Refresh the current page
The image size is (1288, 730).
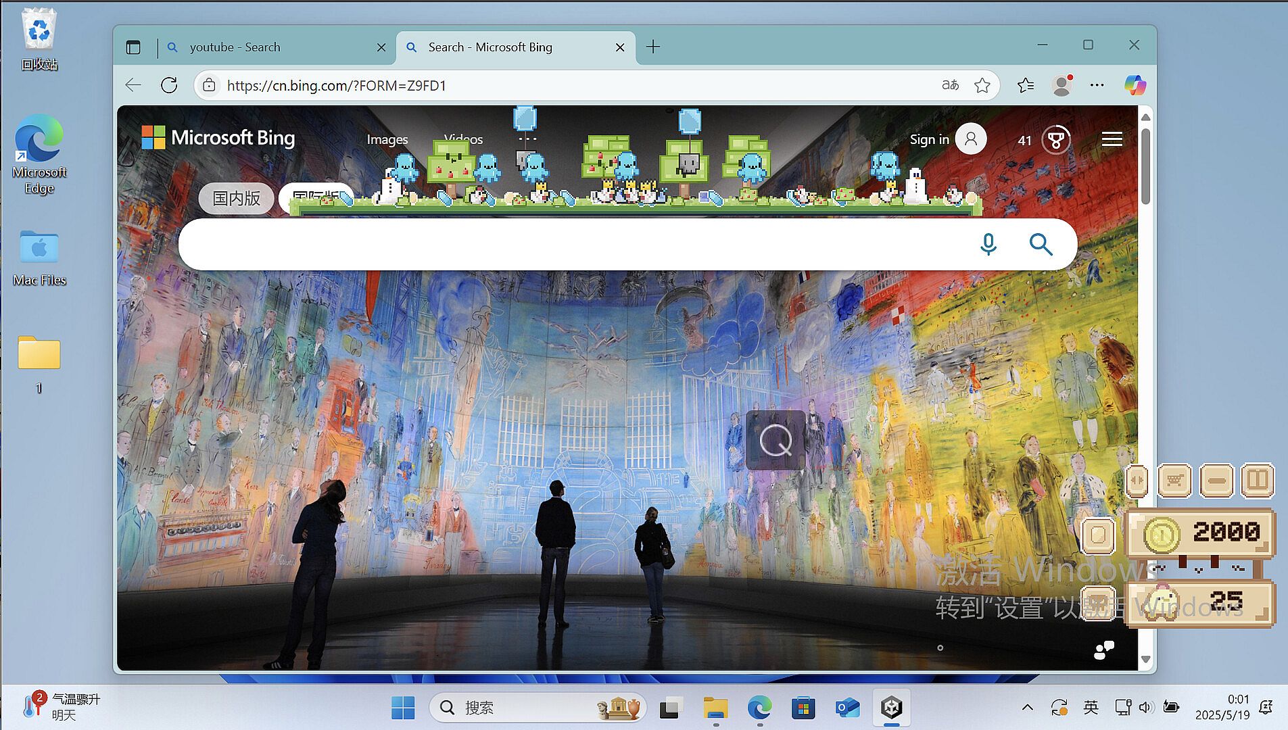pyautogui.click(x=169, y=85)
